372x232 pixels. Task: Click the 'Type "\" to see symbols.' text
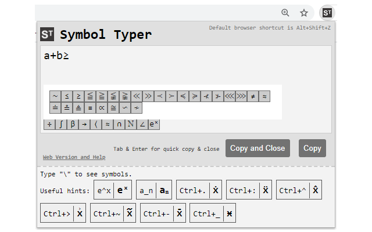point(86,174)
